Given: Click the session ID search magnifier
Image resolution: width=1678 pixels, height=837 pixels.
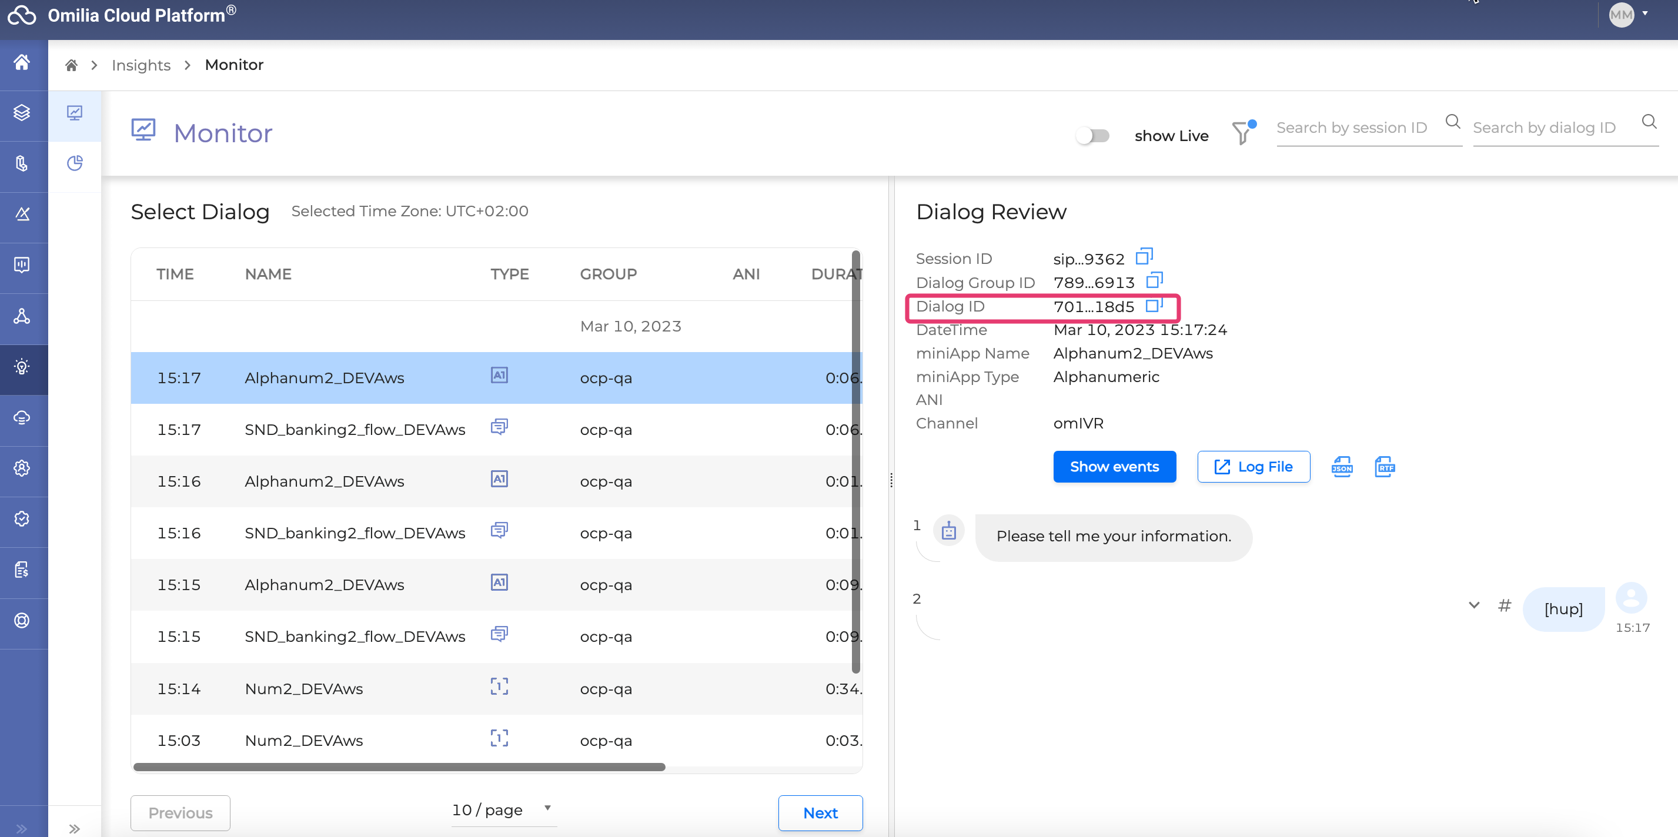Looking at the screenshot, I should click(1452, 122).
